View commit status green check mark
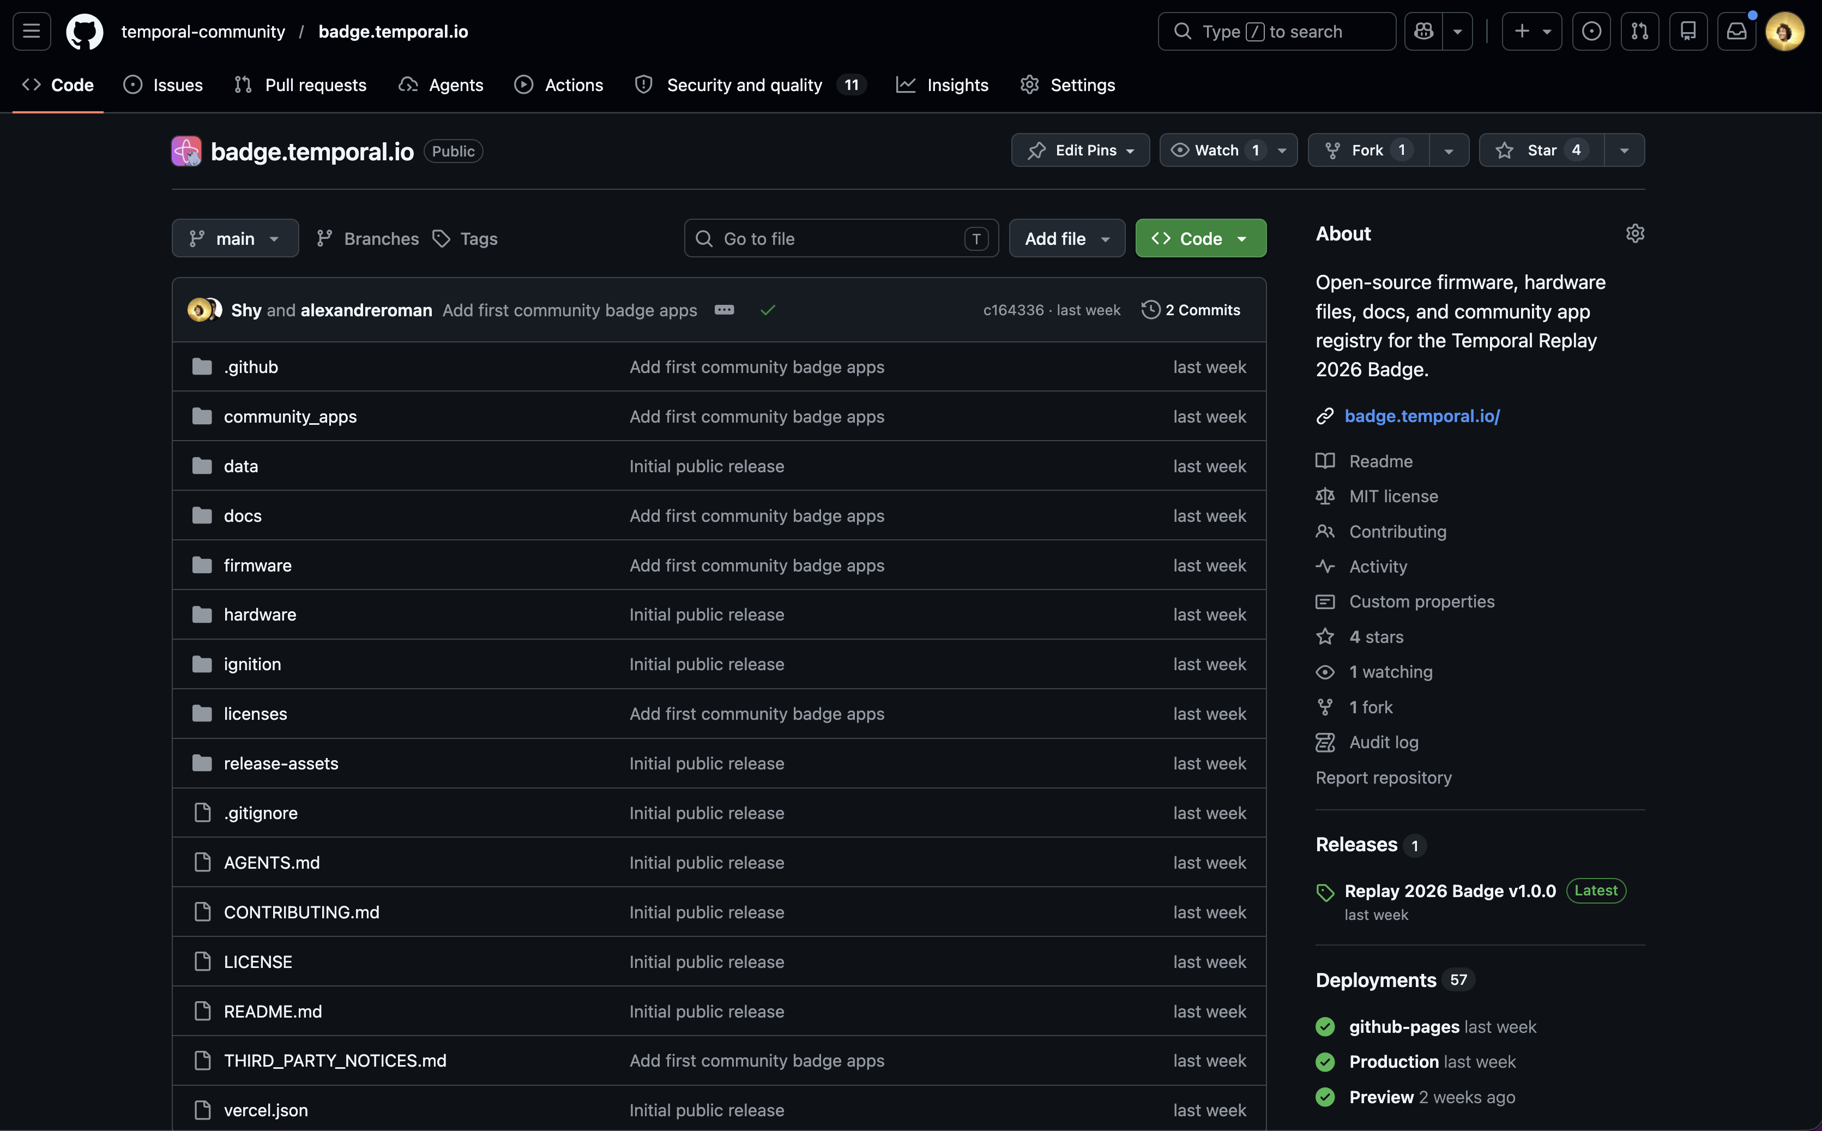 (x=768, y=310)
